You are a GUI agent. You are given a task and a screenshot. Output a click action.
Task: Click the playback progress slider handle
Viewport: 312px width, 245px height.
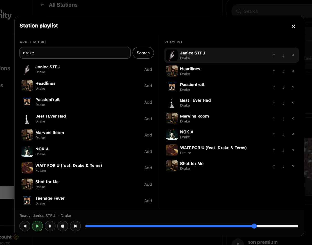[254, 226]
